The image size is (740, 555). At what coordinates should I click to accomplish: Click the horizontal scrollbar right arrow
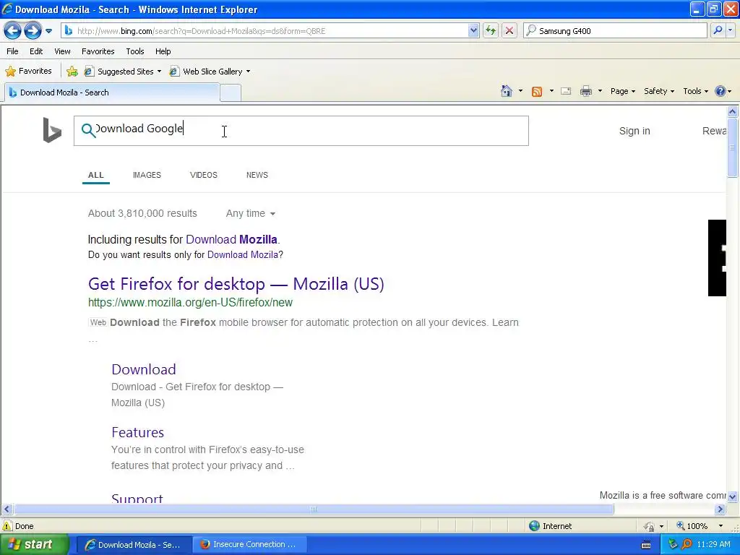(720, 509)
